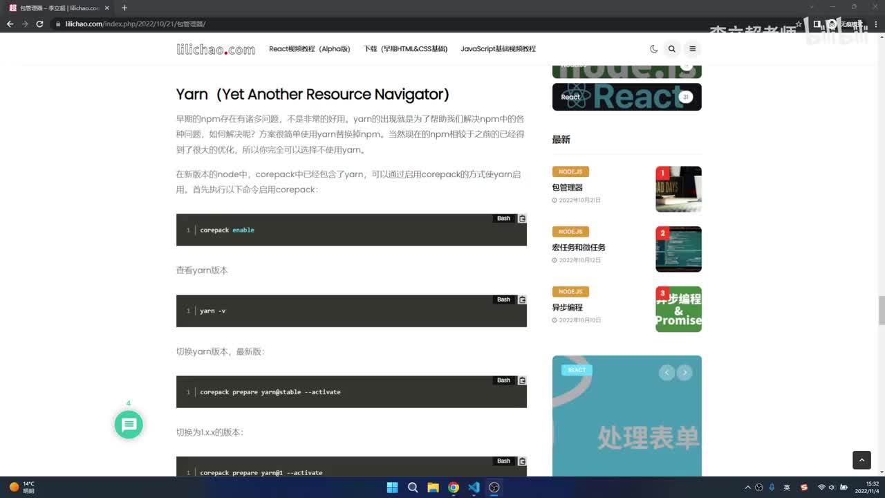Open thumbnail number 1 for 包管理器
The width and height of the screenshot is (885, 498).
coord(678,189)
